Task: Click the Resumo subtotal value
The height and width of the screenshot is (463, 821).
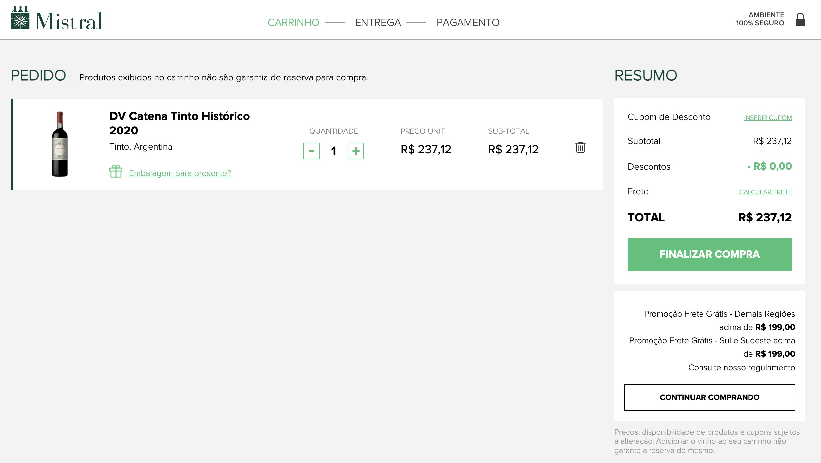Action: (772, 141)
